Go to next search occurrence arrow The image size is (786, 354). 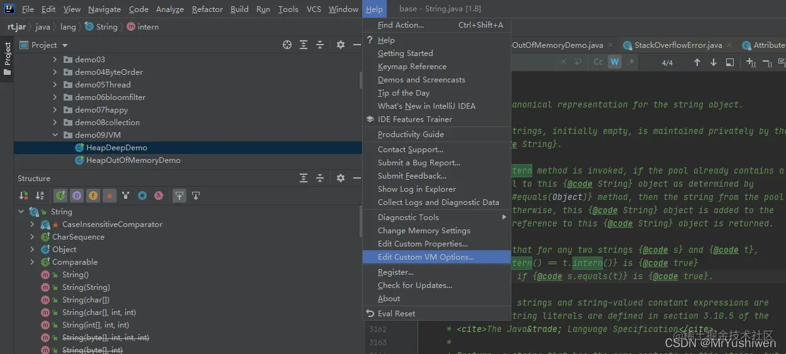(713, 62)
